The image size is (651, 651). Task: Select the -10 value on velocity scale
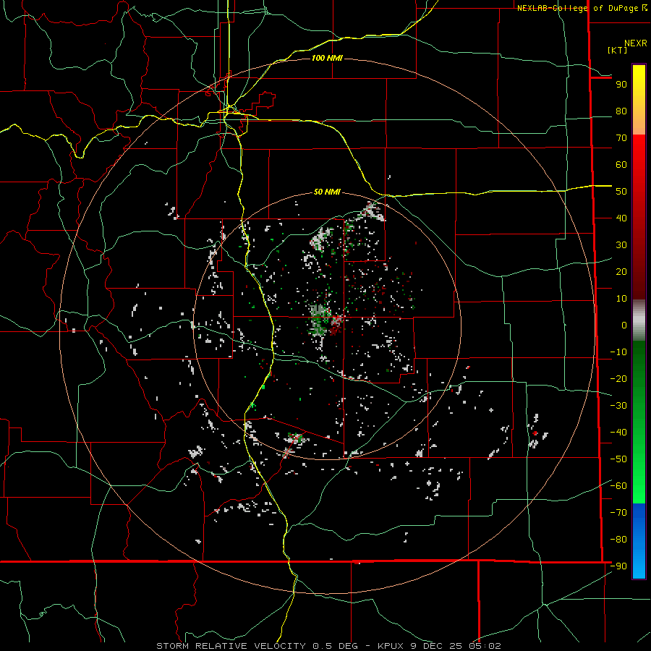(618, 352)
